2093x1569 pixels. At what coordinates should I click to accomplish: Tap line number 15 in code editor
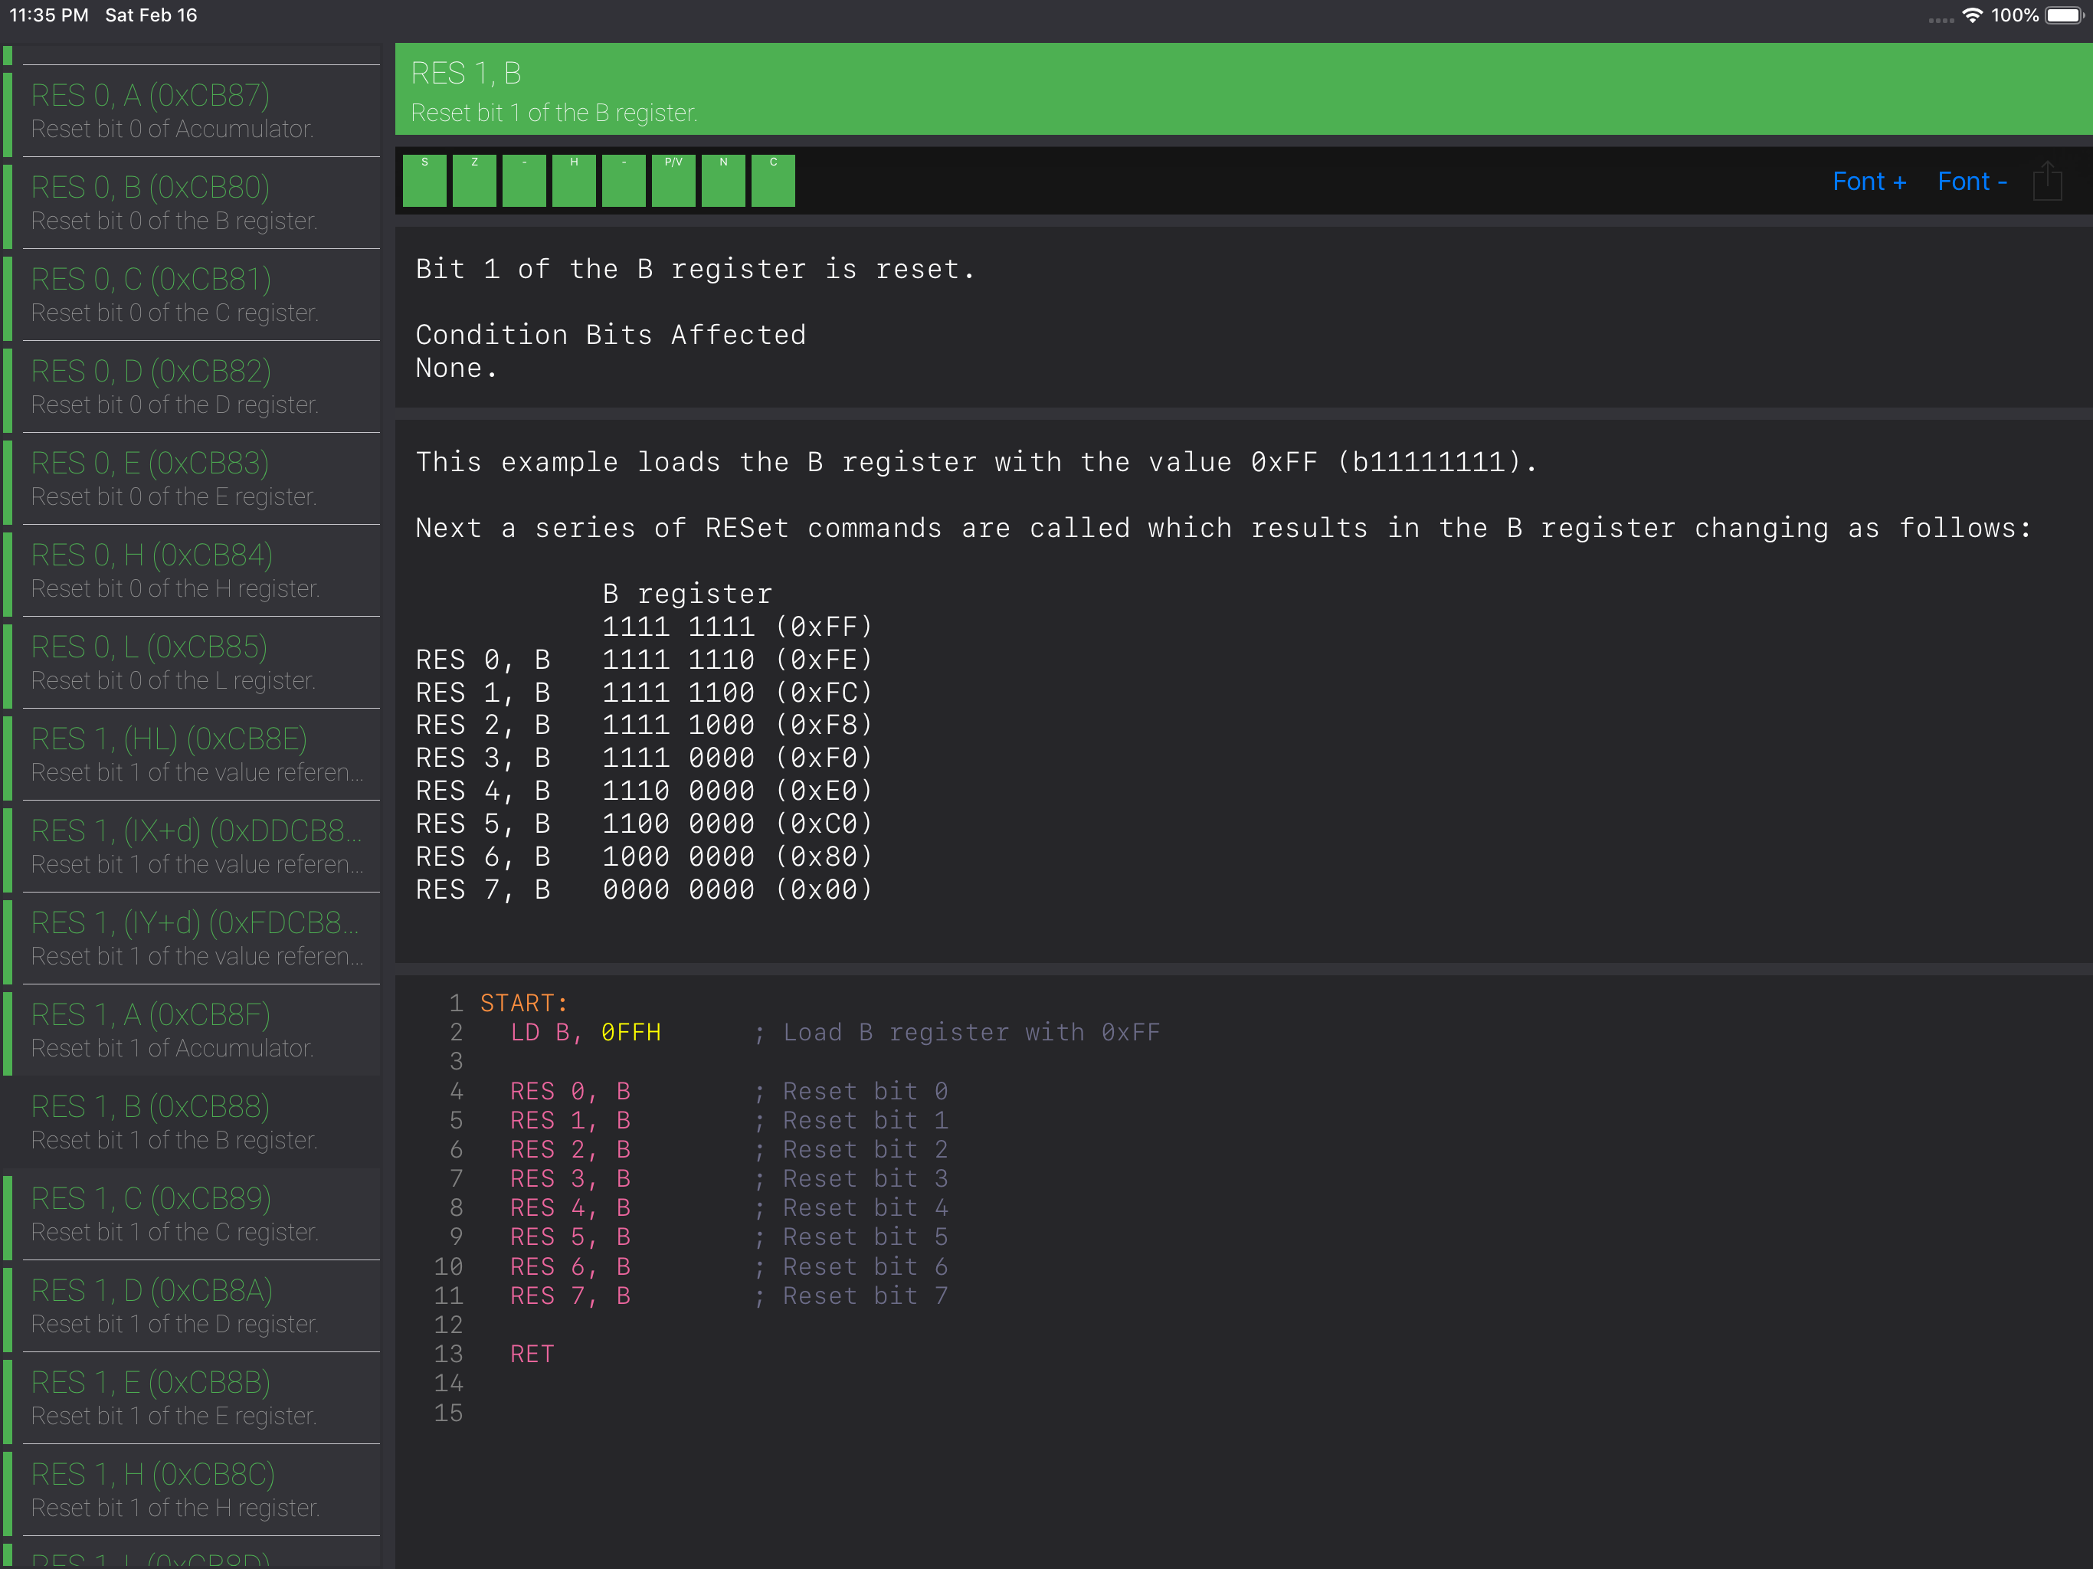point(448,1413)
